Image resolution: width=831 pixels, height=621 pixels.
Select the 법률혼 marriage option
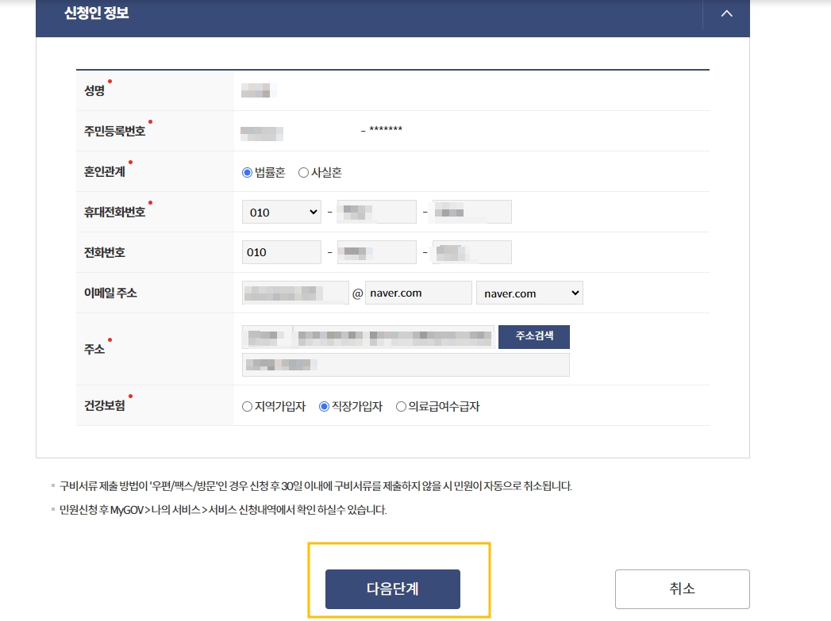point(247,171)
